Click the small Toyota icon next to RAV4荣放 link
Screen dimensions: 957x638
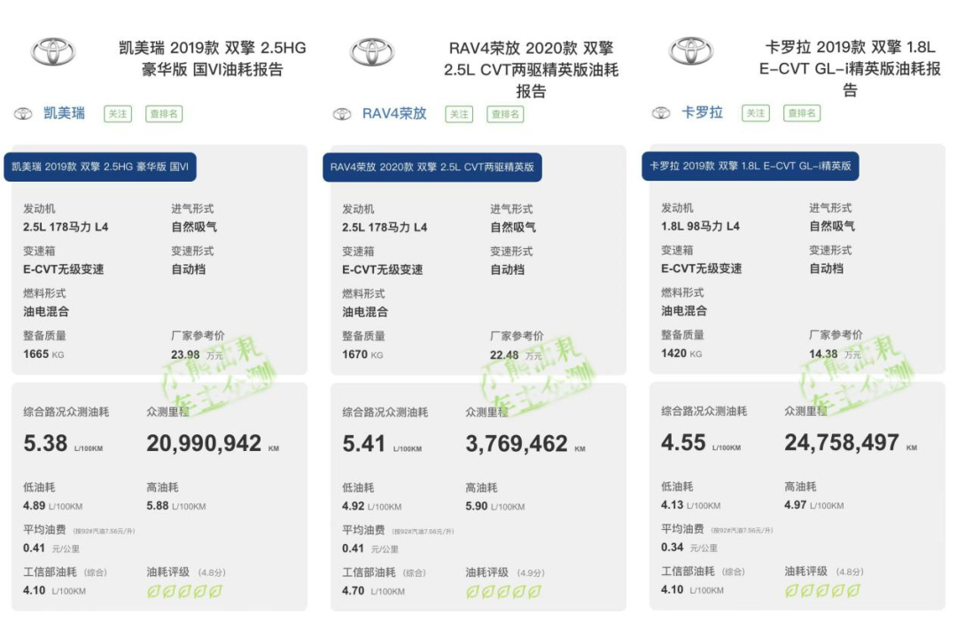coord(342,114)
